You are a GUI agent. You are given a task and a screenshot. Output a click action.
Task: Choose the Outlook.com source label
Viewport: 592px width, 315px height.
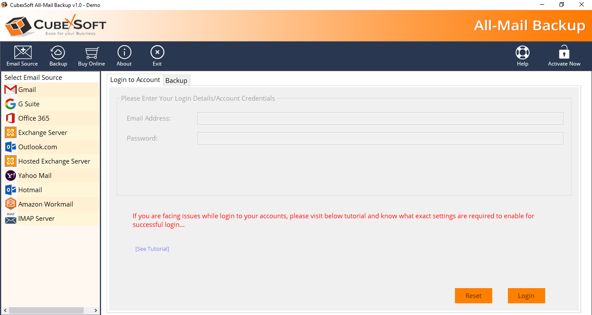38,147
